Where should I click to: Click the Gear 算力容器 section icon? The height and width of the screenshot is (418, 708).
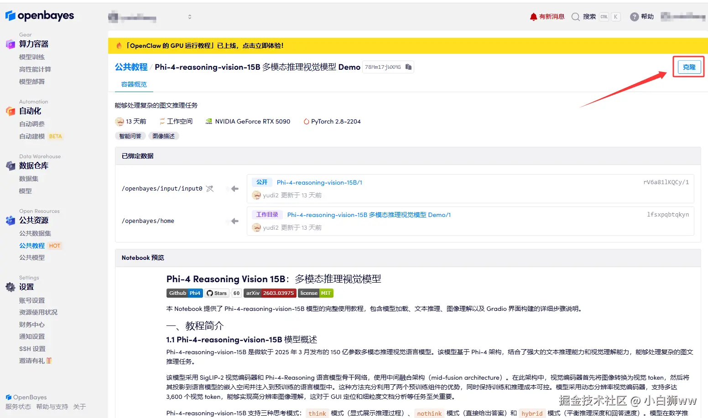[x=10, y=44]
